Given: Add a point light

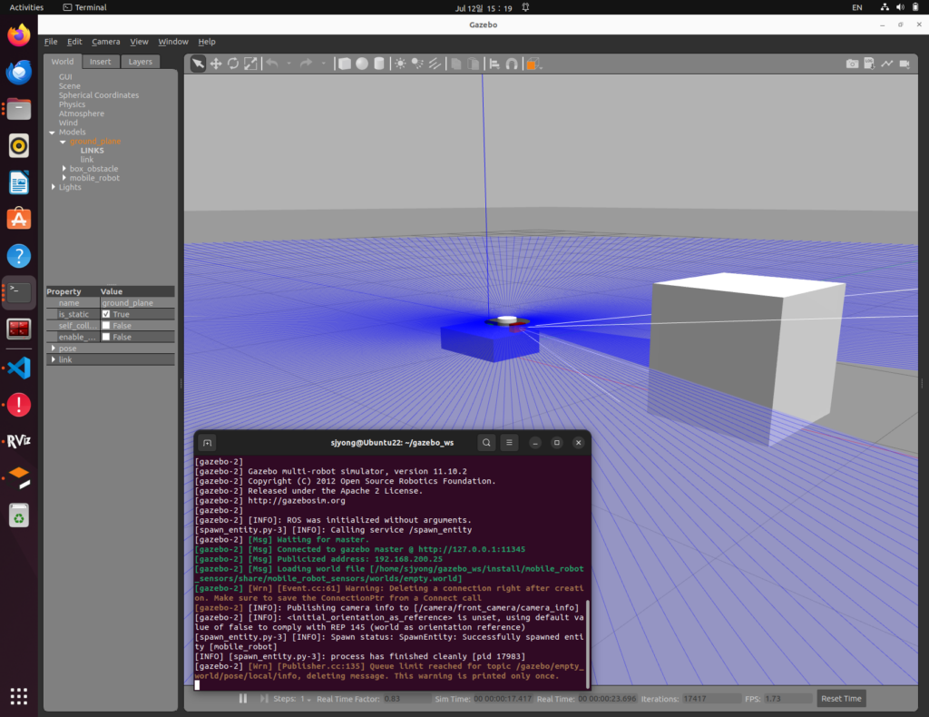Looking at the screenshot, I should (x=400, y=64).
